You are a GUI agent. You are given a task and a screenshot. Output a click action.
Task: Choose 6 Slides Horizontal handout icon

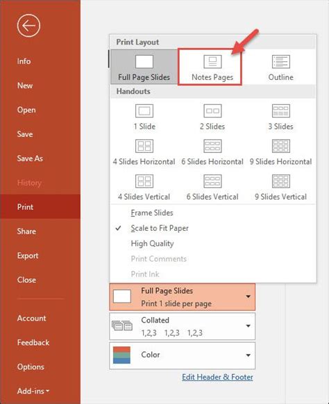pos(212,146)
